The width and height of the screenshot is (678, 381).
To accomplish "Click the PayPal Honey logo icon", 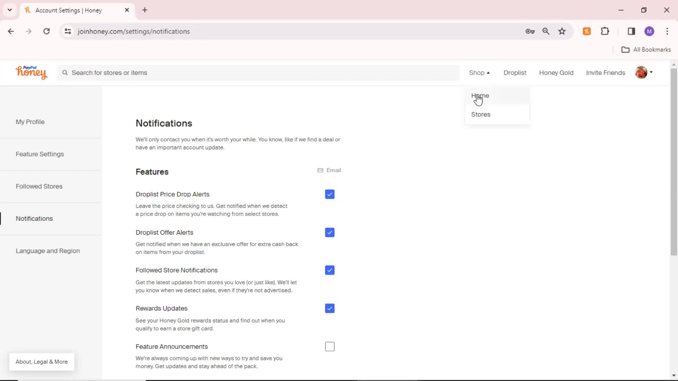I will pyautogui.click(x=31, y=73).
